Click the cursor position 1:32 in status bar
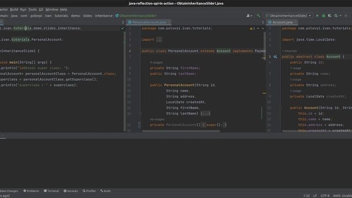 click(x=306, y=196)
